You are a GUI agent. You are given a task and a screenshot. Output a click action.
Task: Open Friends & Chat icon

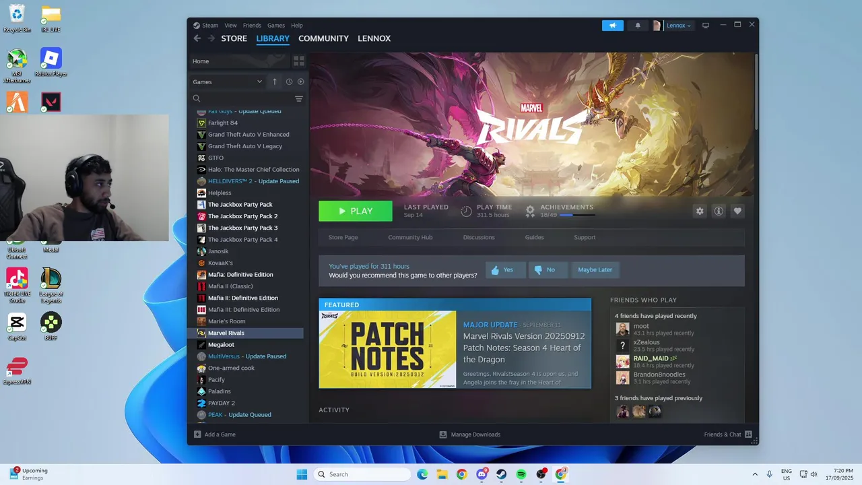(x=748, y=434)
